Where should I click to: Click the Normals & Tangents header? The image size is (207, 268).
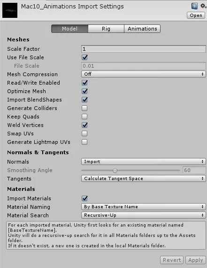[x=38, y=152]
